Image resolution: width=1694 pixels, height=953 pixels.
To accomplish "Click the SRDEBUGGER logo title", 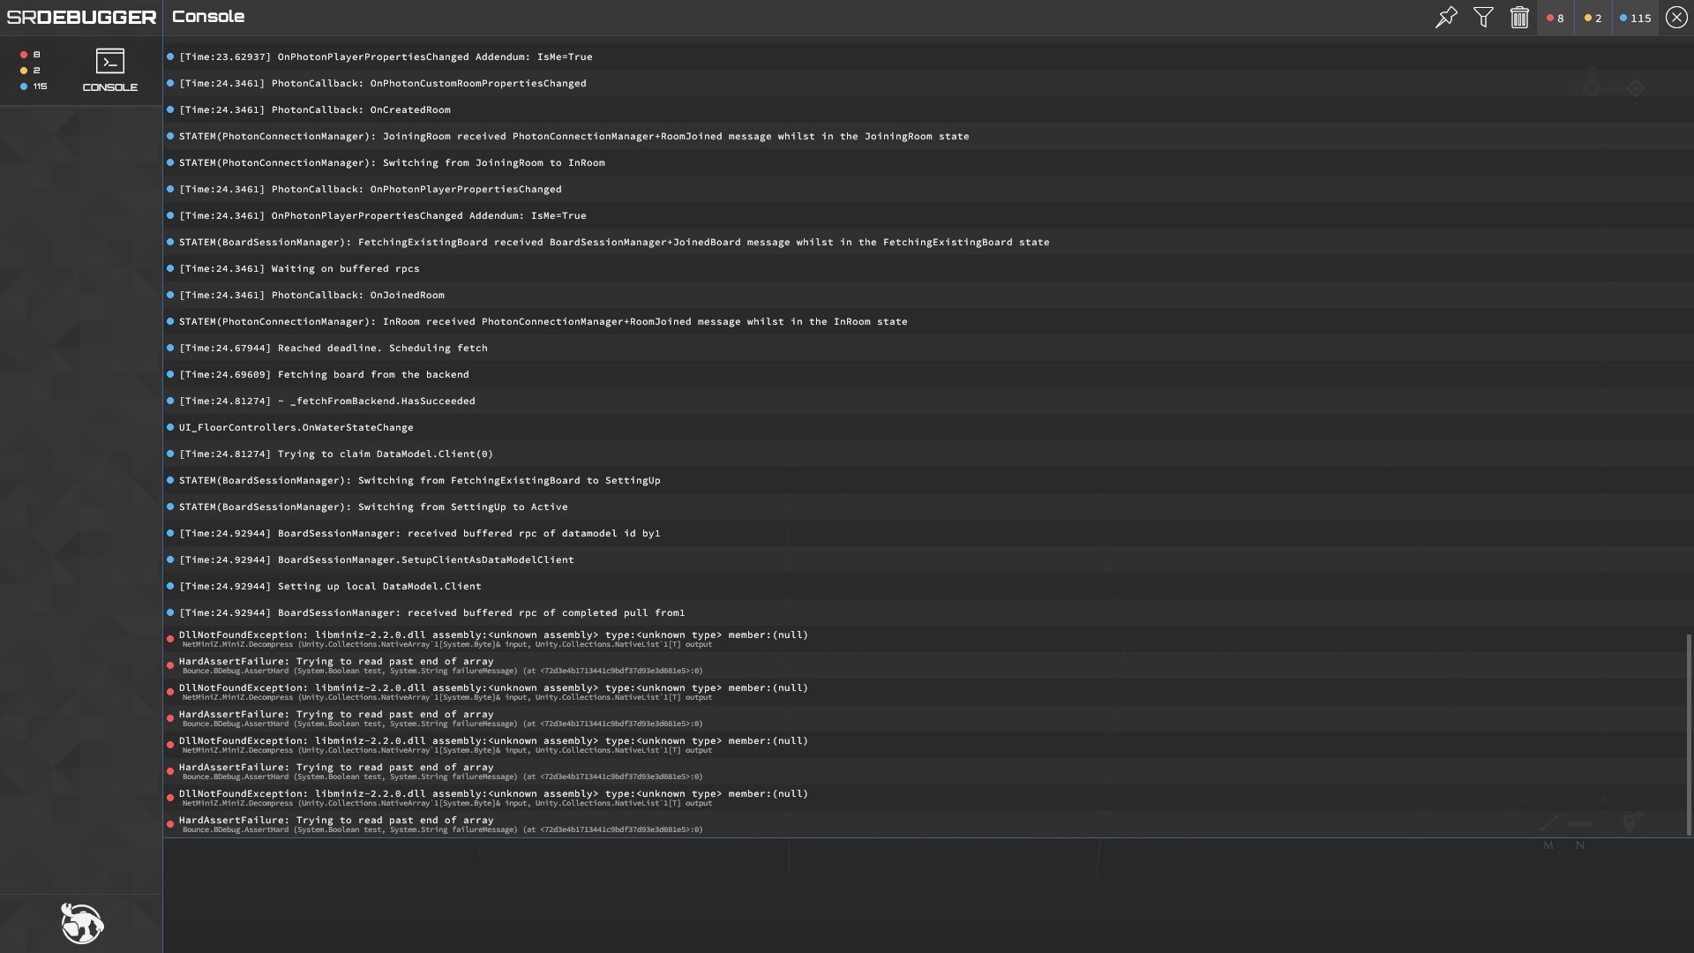I will pyautogui.click(x=81, y=18).
